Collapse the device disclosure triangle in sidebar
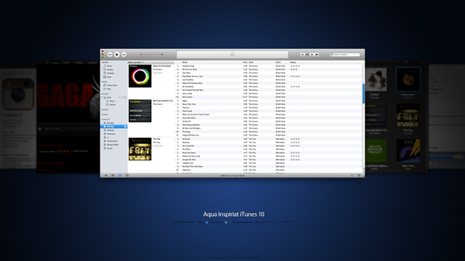Viewport: 465px width, 261px height. pos(102,97)
